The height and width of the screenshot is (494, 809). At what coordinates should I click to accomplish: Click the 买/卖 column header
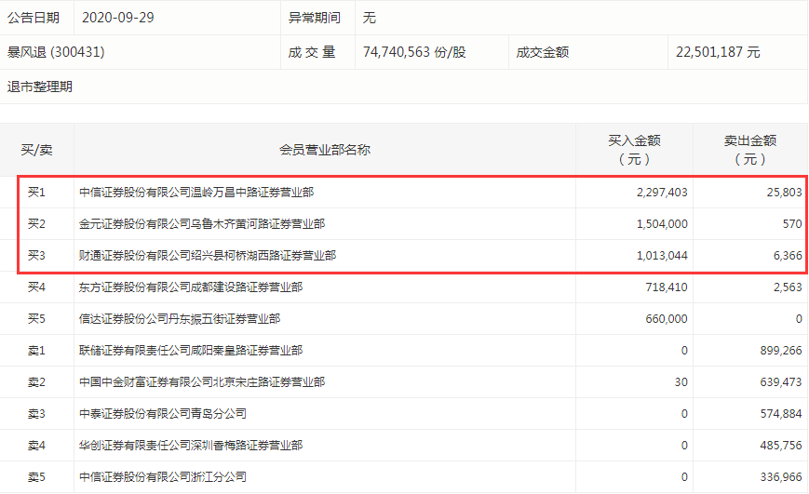click(x=36, y=150)
